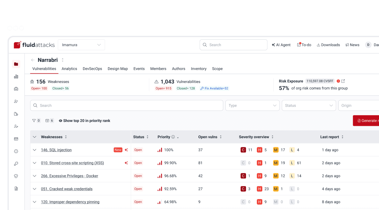
Task: Click the key credentials icon in the sidebar
Action: point(16,164)
